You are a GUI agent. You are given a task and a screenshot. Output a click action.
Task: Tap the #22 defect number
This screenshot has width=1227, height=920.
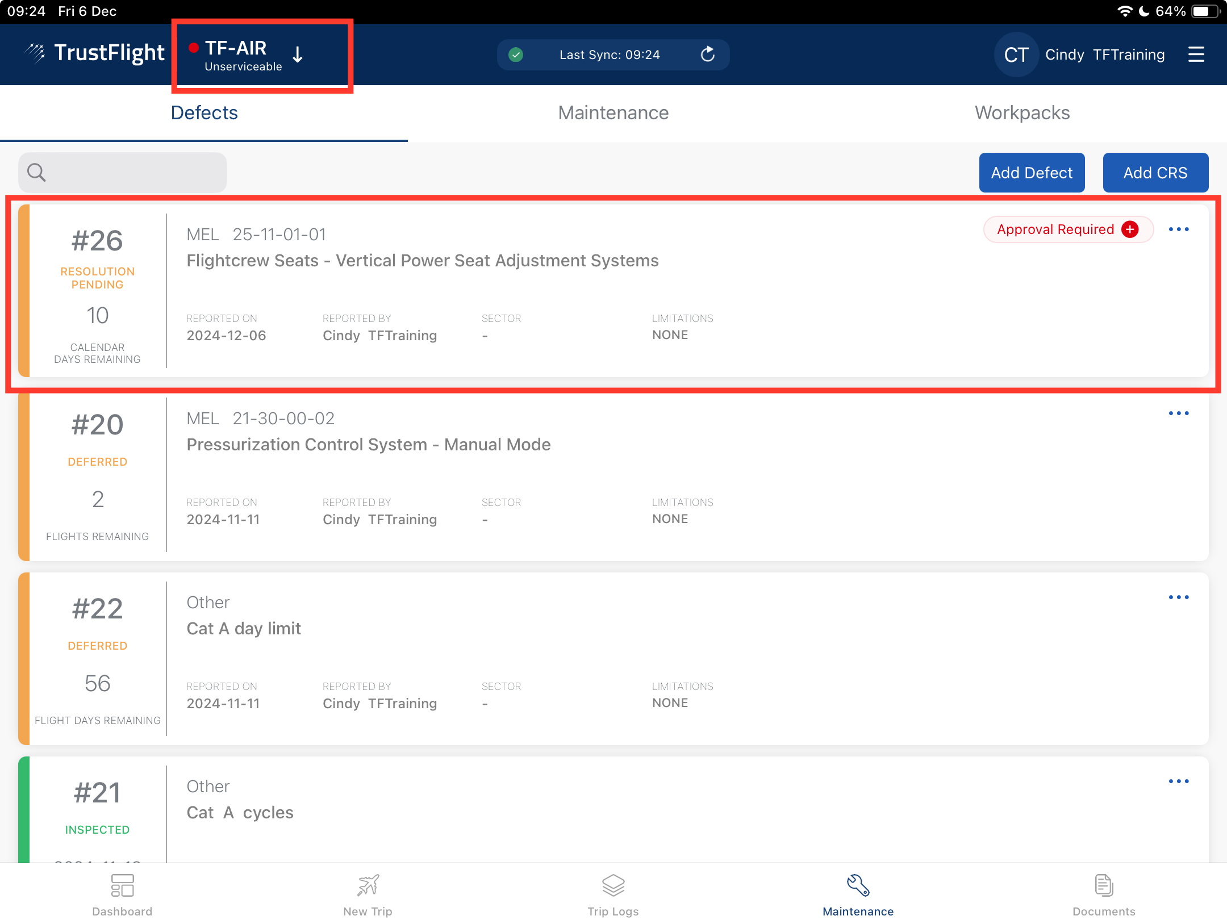pos(97,609)
